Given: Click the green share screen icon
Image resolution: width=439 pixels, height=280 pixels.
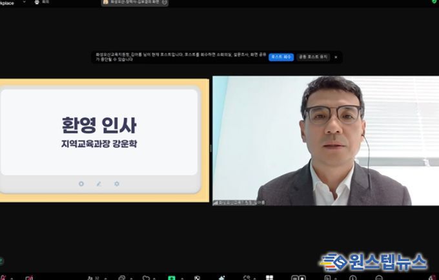Looking at the screenshot, I should click(x=171, y=278).
